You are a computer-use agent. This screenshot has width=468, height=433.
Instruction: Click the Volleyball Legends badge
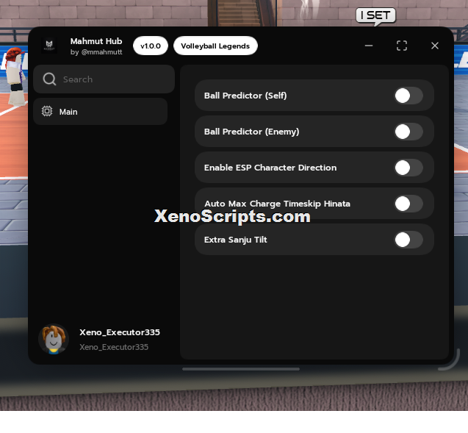215,46
